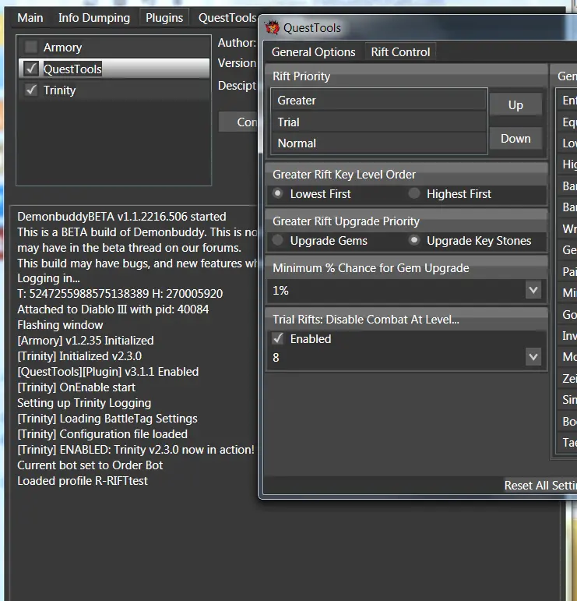The width and height of the screenshot is (577, 601).
Task: Click Greater Rift Upgrade Priority header
Action: point(406,221)
